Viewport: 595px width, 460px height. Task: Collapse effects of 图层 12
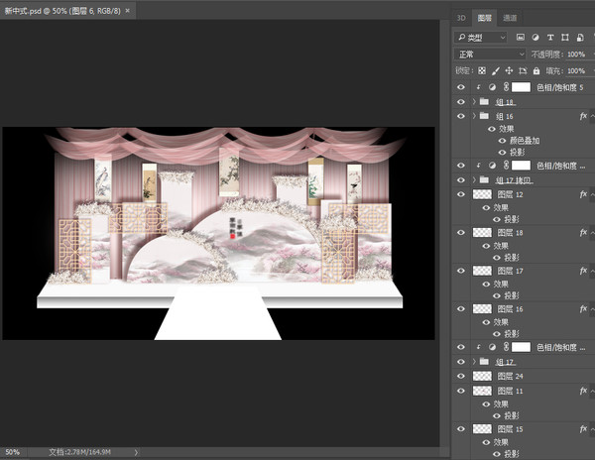coord(592,194)
